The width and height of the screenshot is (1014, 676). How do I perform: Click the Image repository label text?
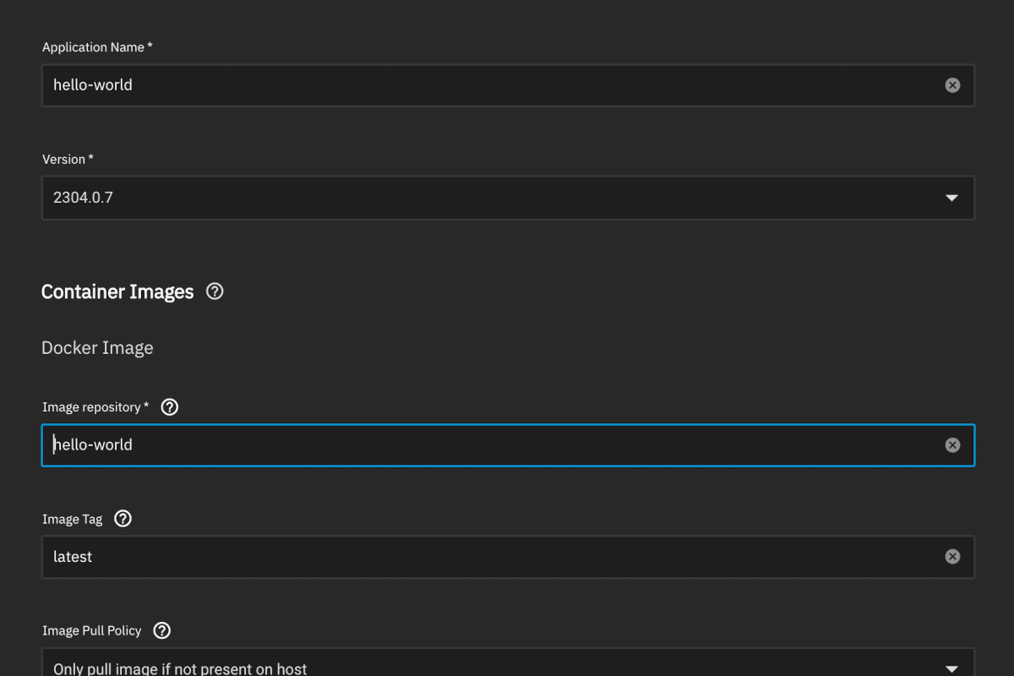coord(95,407)
